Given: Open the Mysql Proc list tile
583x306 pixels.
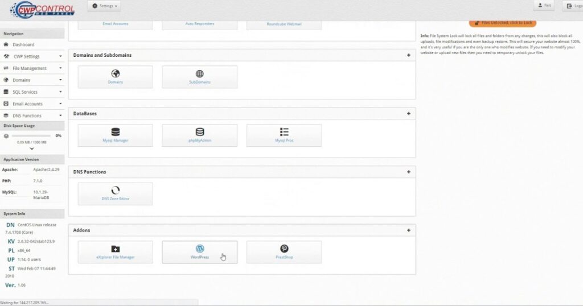Looking at the screenshot, I should point(284,135).
